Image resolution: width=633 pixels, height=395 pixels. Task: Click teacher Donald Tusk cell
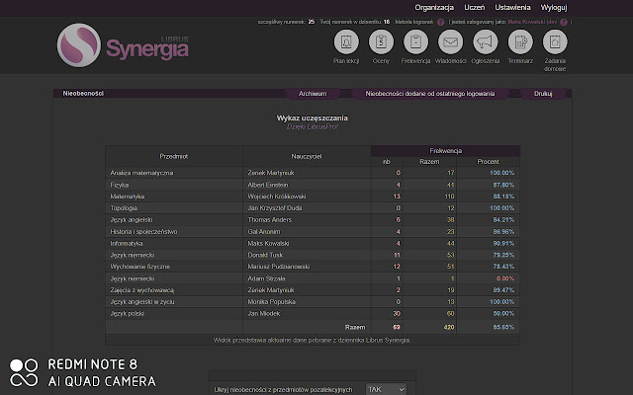coord(307,255)
